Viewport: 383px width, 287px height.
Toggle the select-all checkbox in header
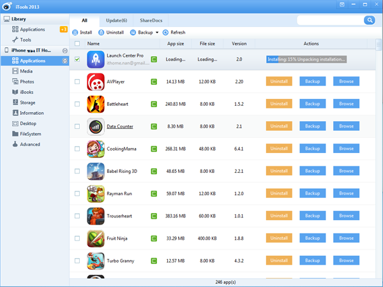77,44
